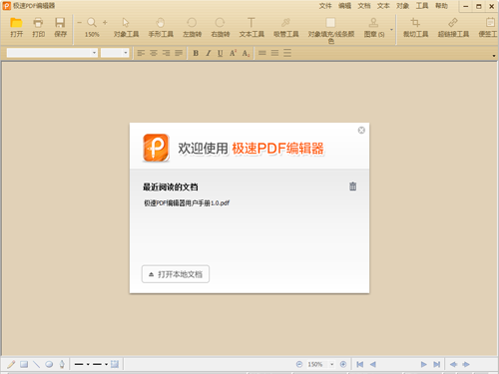499x374 pixels.
Task: Select the 吸管工具 eyedropper tool
Action: coord(285,23)
